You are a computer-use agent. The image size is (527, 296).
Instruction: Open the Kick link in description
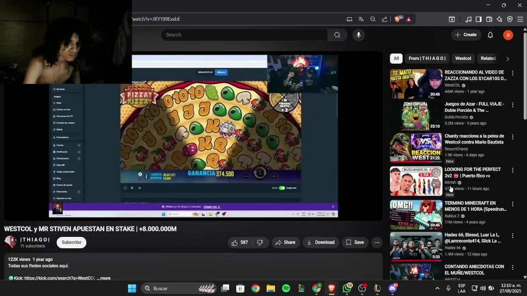pyautogui.click(x=60, y=278)
